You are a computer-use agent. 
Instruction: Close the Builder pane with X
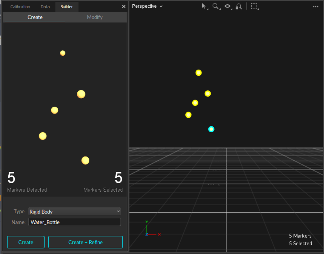point(124,6)
